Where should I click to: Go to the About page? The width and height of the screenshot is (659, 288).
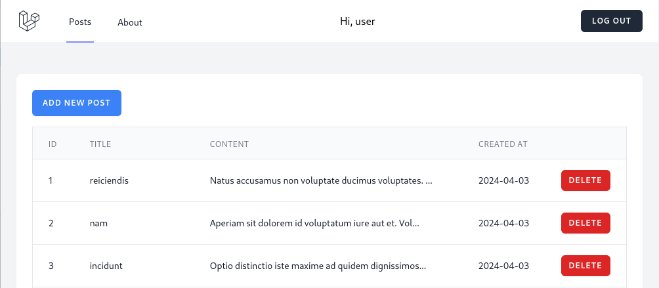(129, 22)
